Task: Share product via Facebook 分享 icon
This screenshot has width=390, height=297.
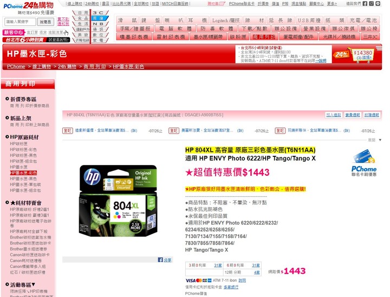Action: point(165,260)
